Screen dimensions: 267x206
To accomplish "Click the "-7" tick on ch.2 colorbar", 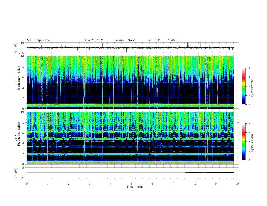I will click(249, 160).
